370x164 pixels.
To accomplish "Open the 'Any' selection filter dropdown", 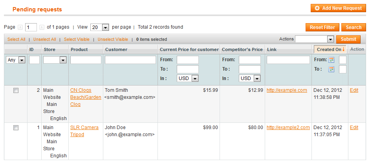I will pos(15,60).
